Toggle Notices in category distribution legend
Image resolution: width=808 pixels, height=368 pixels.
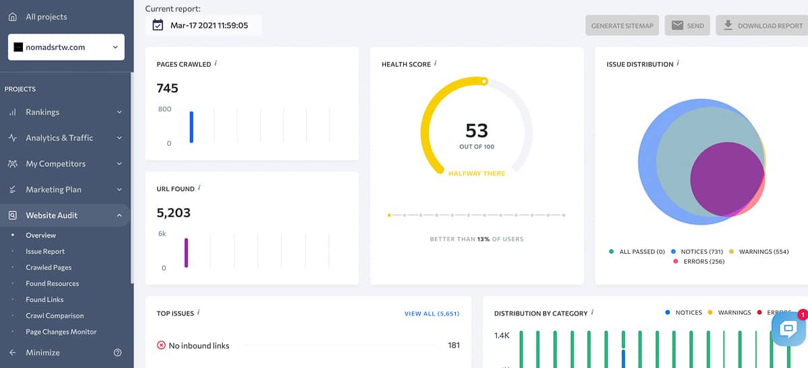click(x=683, y=312)
